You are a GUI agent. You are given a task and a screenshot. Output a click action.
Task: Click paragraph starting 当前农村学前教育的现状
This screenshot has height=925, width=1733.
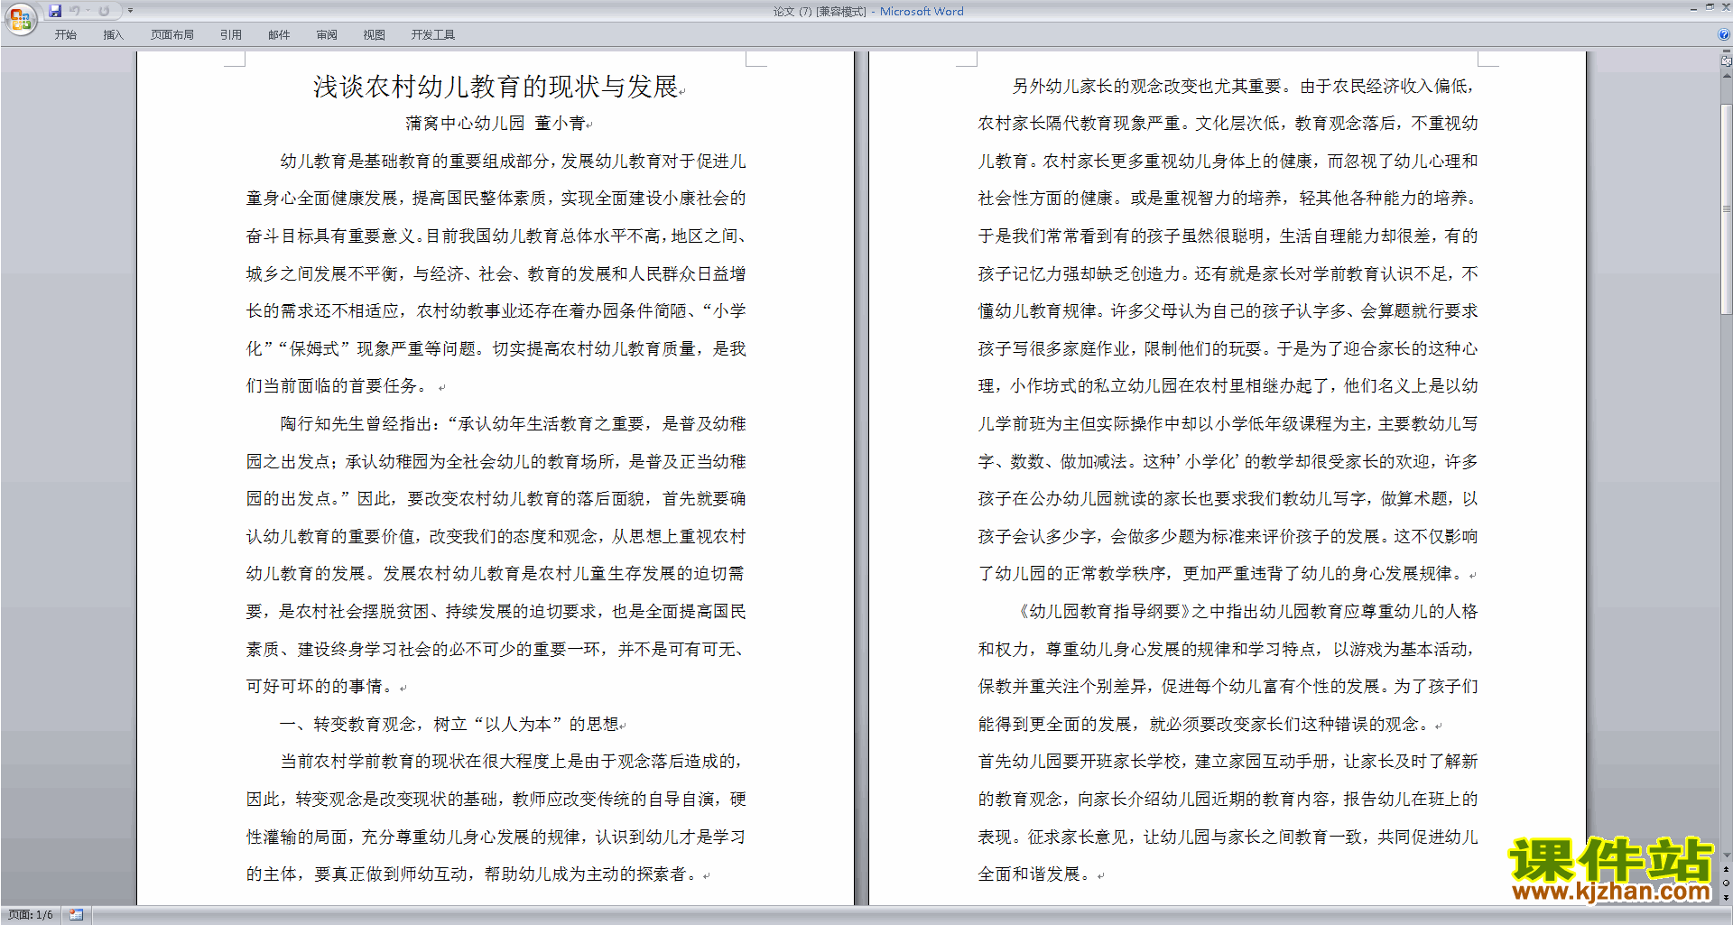pos(496,818)
